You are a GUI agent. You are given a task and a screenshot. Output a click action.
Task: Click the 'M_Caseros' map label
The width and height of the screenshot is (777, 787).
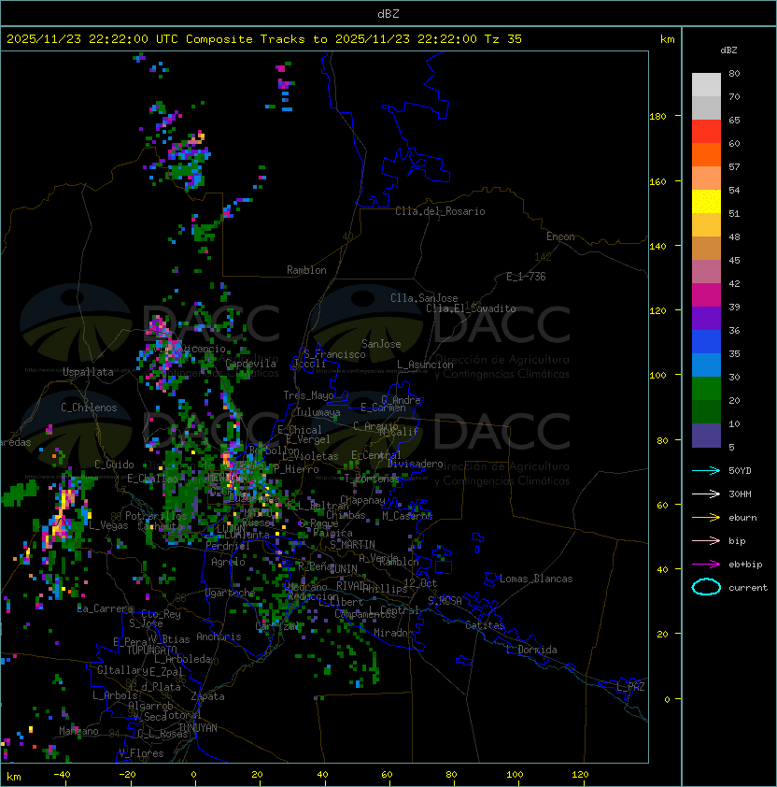tap(407, 515)
